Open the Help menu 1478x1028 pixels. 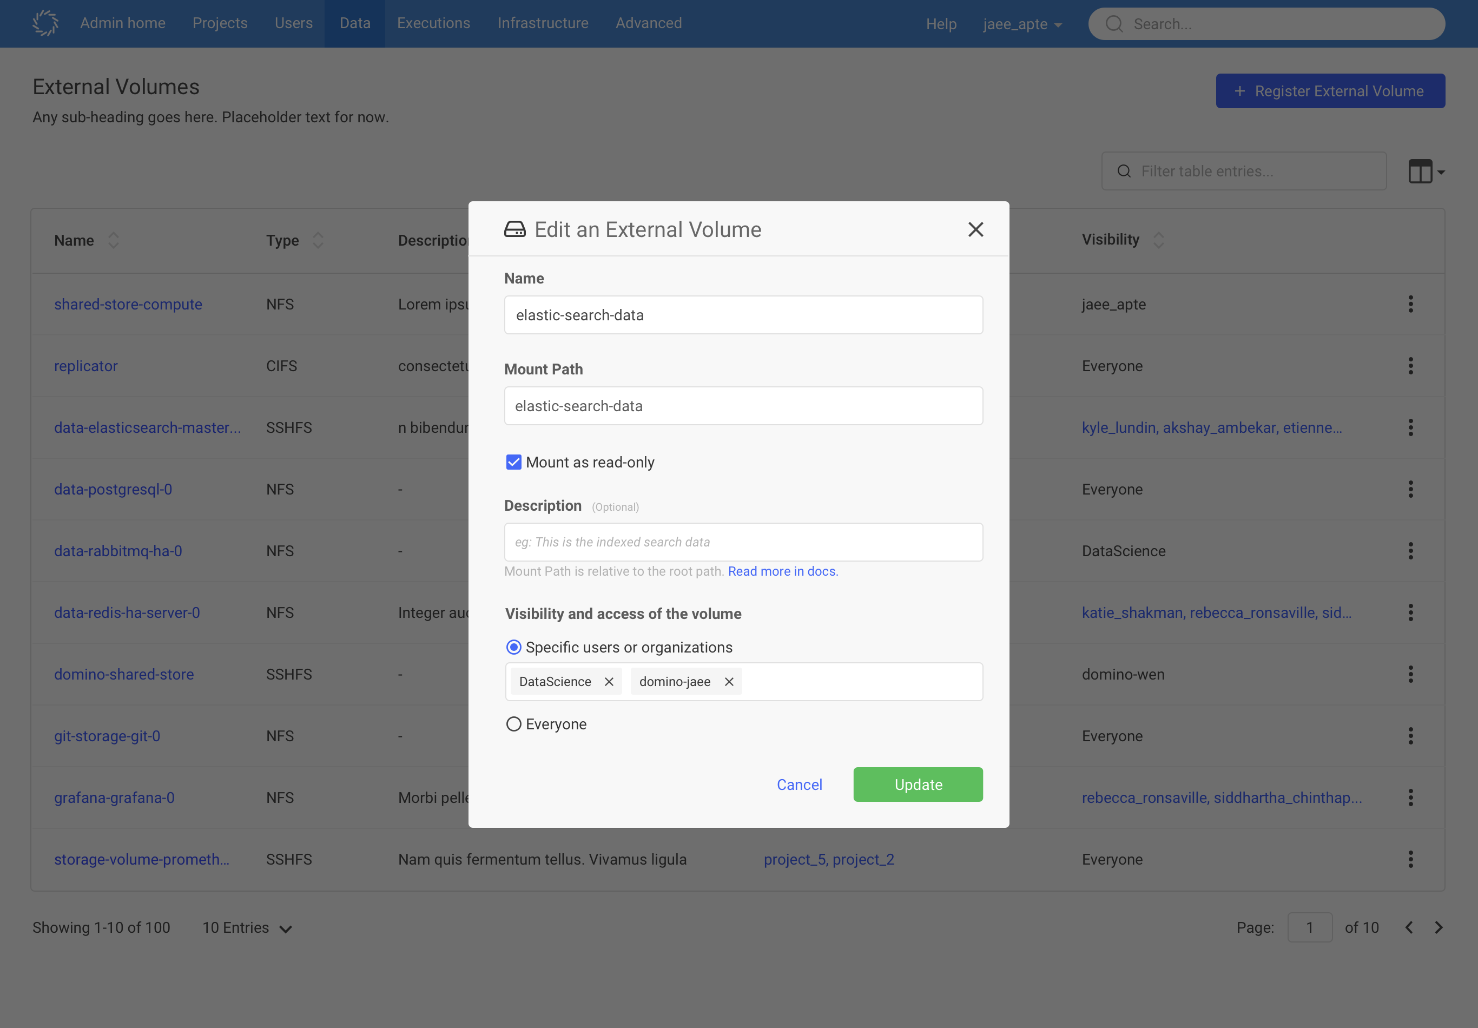click(x=941, y=24)
